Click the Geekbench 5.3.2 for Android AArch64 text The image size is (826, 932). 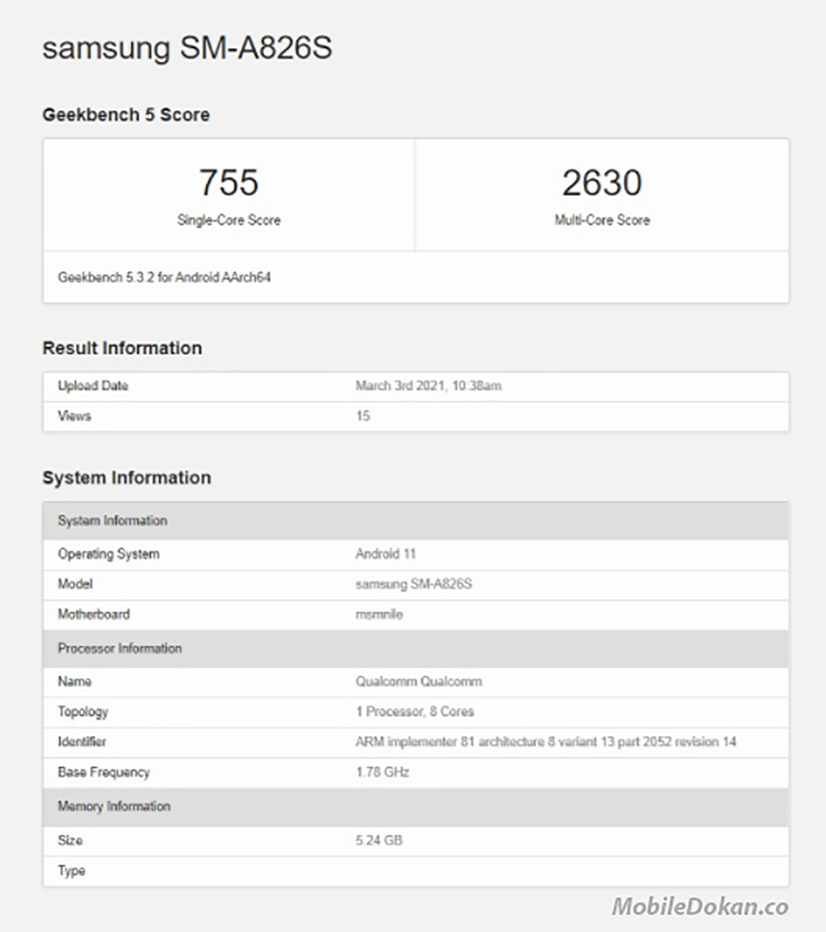pos(164,277)
